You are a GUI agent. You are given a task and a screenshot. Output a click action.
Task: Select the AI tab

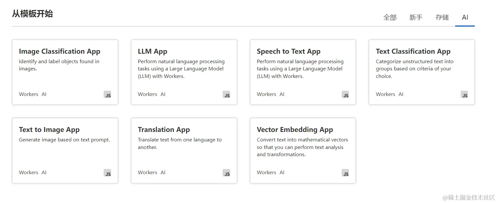465,17
